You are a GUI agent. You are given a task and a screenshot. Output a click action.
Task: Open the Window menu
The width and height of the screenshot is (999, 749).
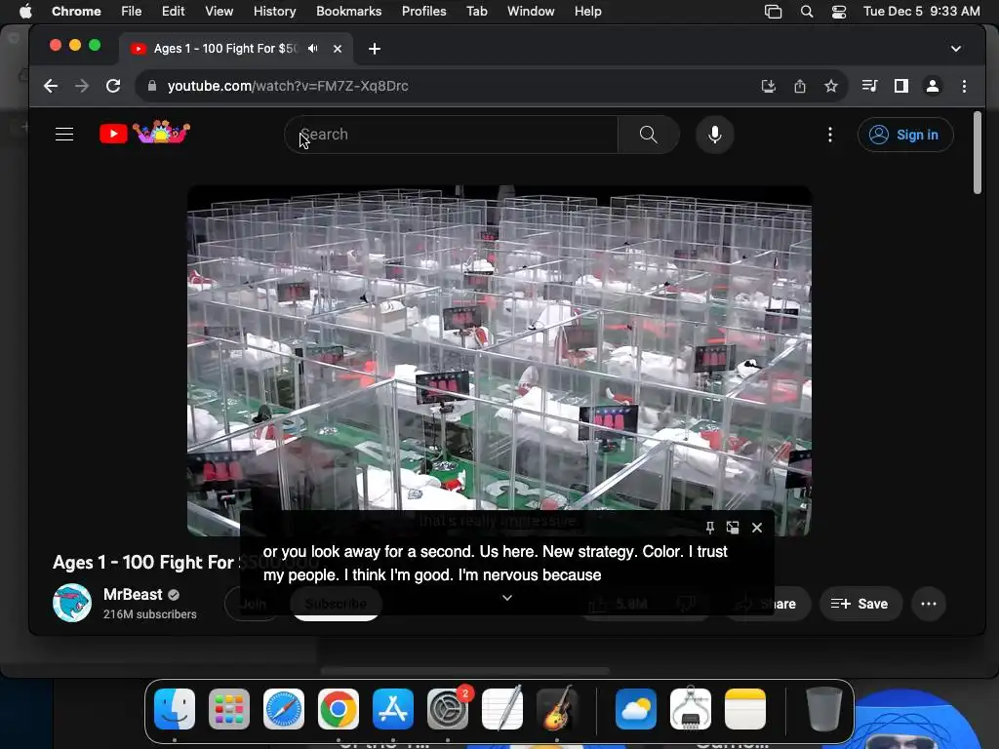[x=531, y=11]
